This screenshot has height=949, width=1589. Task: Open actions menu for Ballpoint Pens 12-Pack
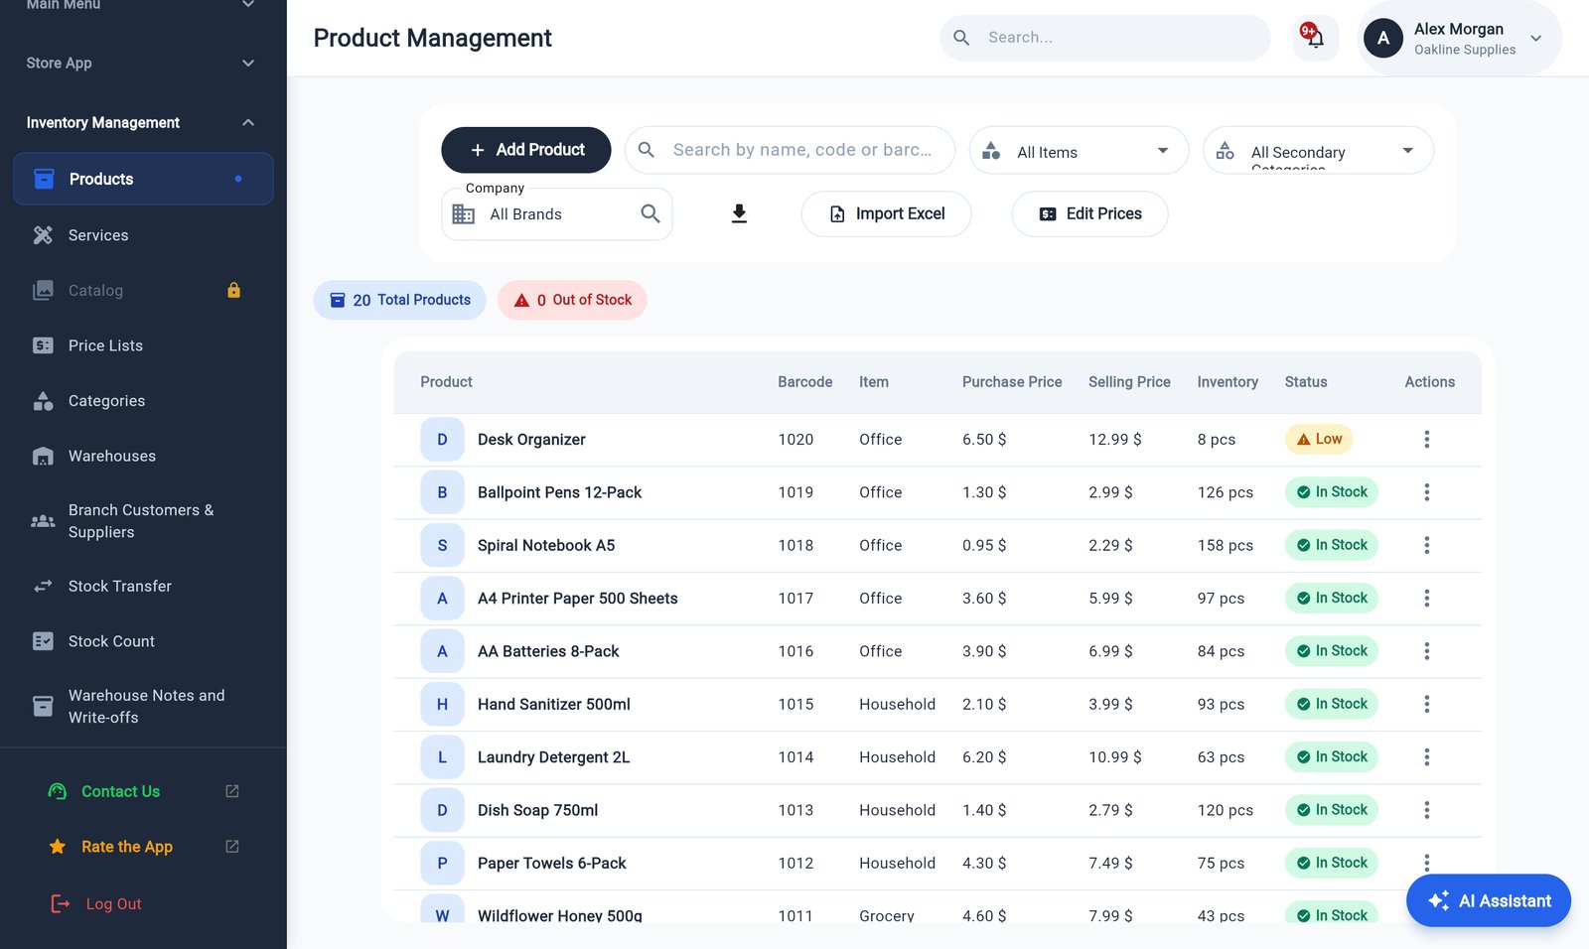(1427, 492)
